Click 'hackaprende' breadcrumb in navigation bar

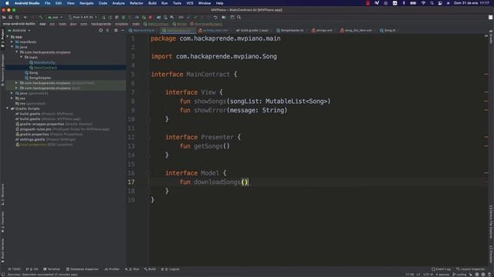(101, 24)
